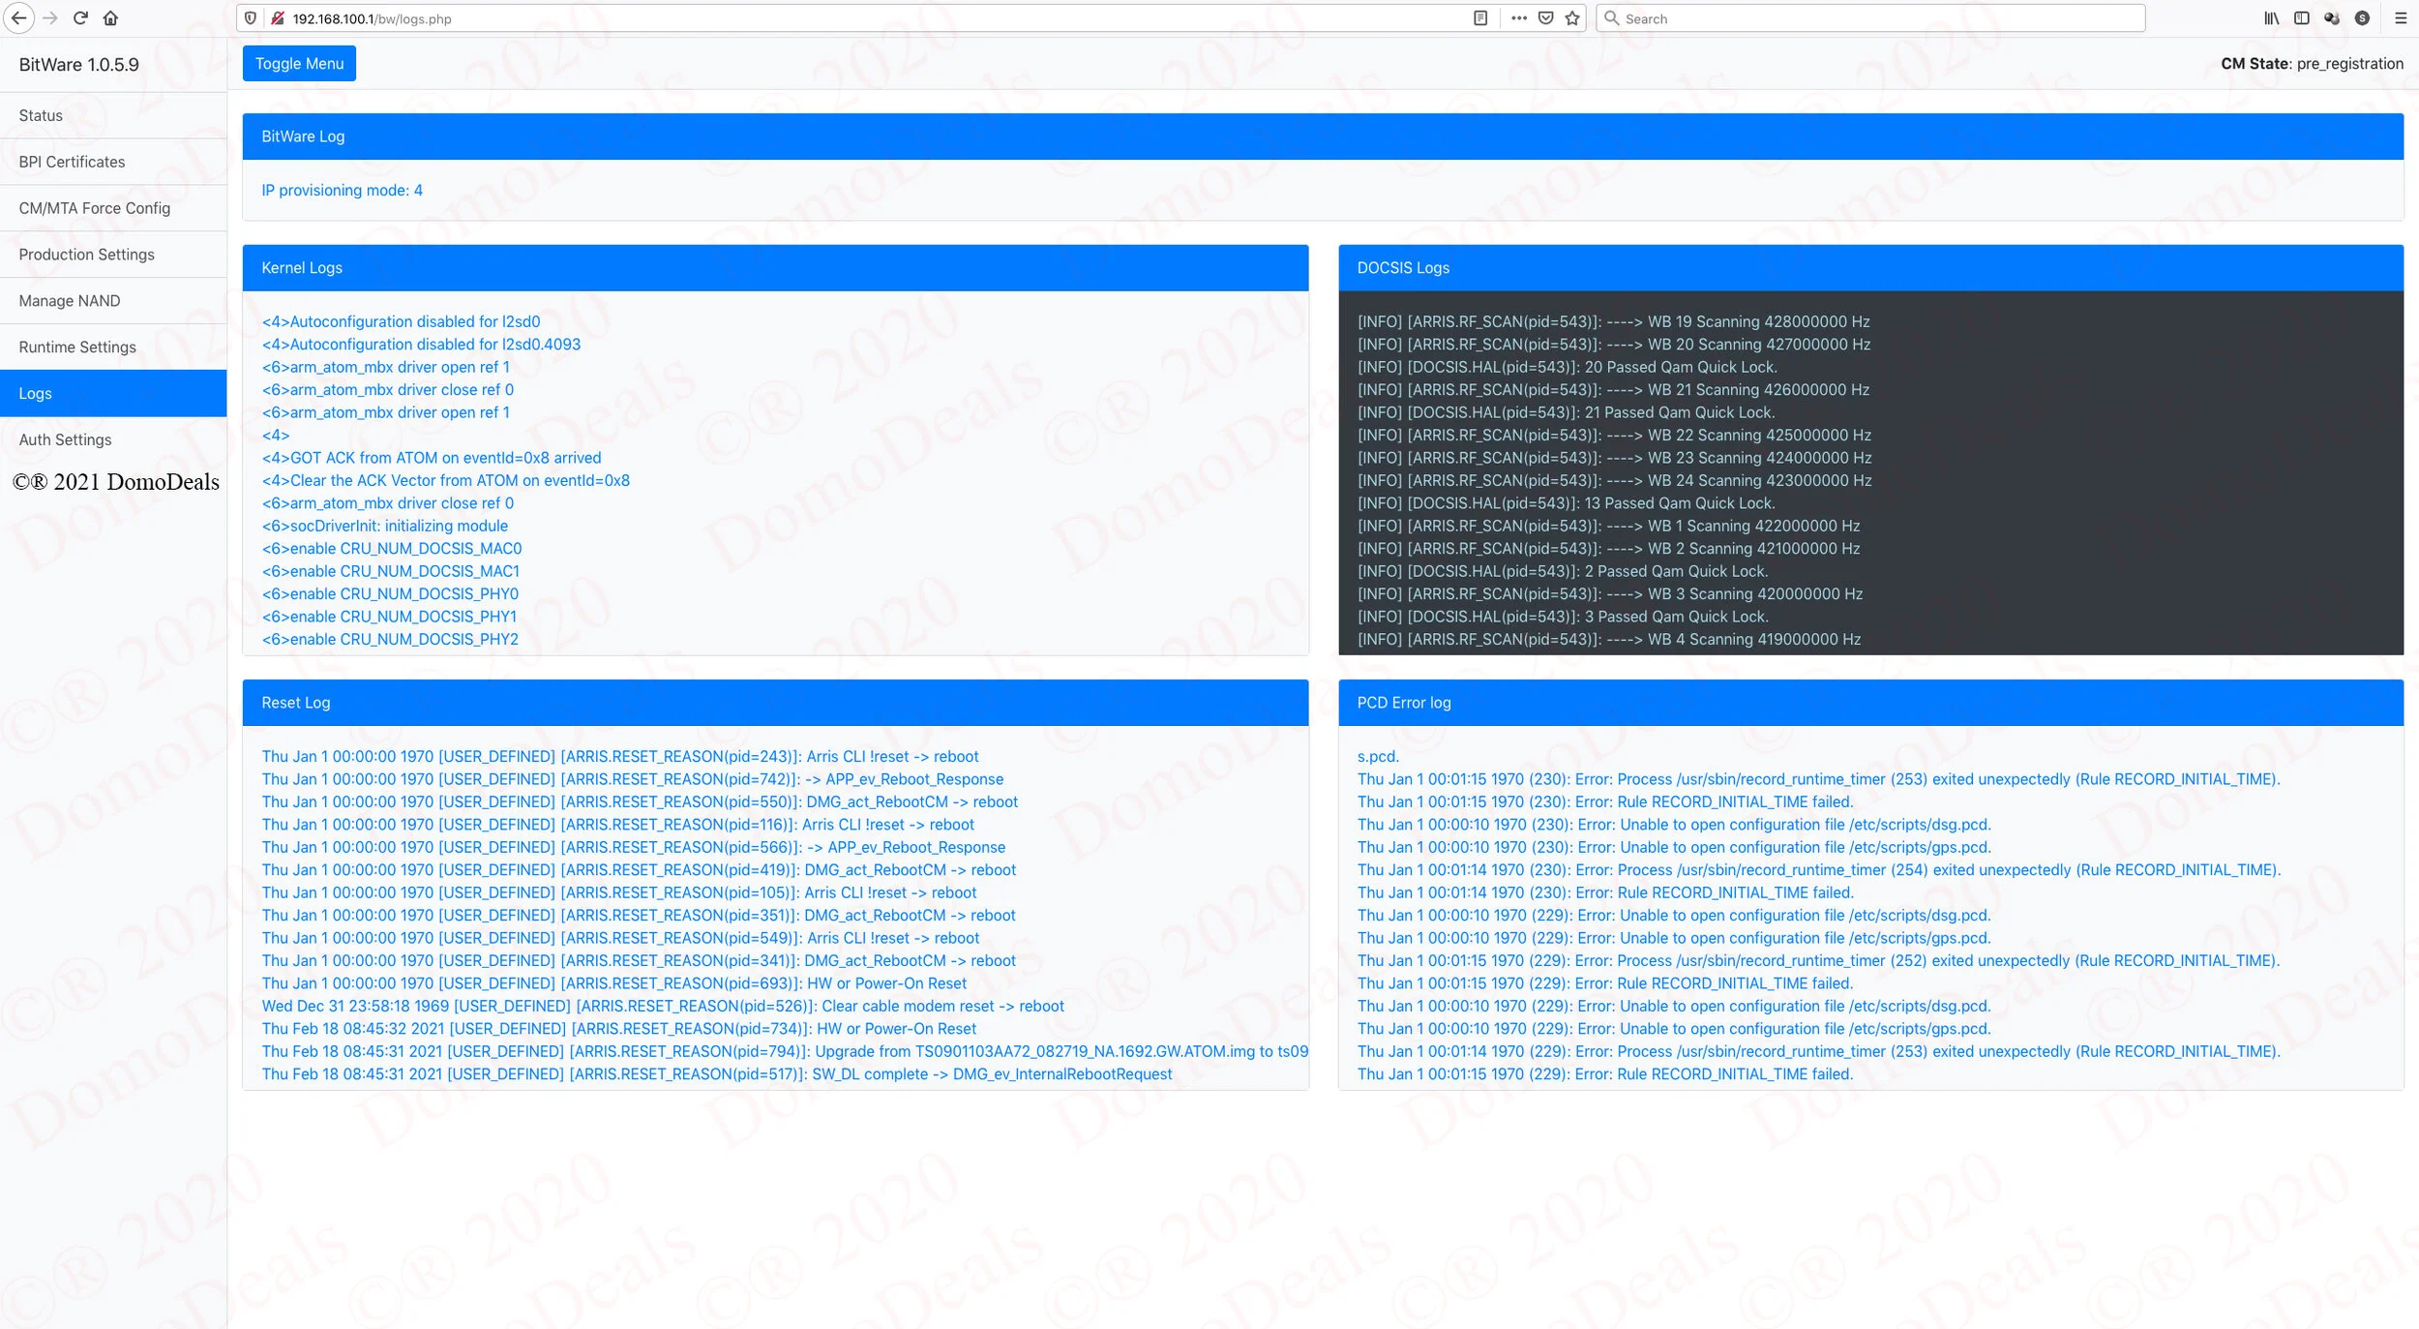The image size is (2419, 1329).
Task: Bookmark this page with the star icon
Action: pos(1572,18)
